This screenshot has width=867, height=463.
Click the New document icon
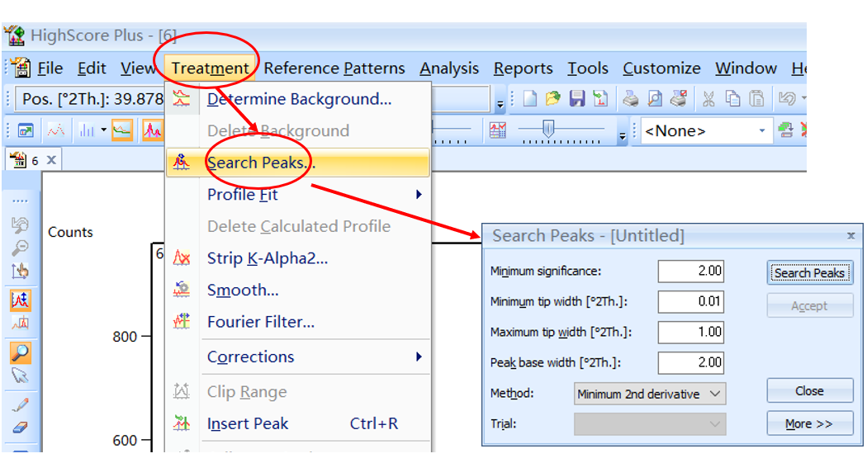pos(530,100)
